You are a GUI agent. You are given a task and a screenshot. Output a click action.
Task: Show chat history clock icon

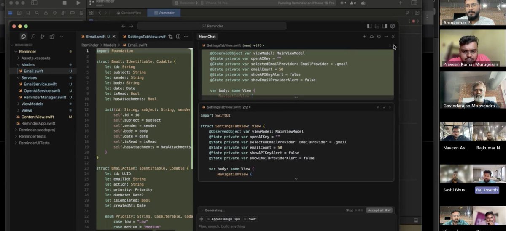tap(379, 37)
